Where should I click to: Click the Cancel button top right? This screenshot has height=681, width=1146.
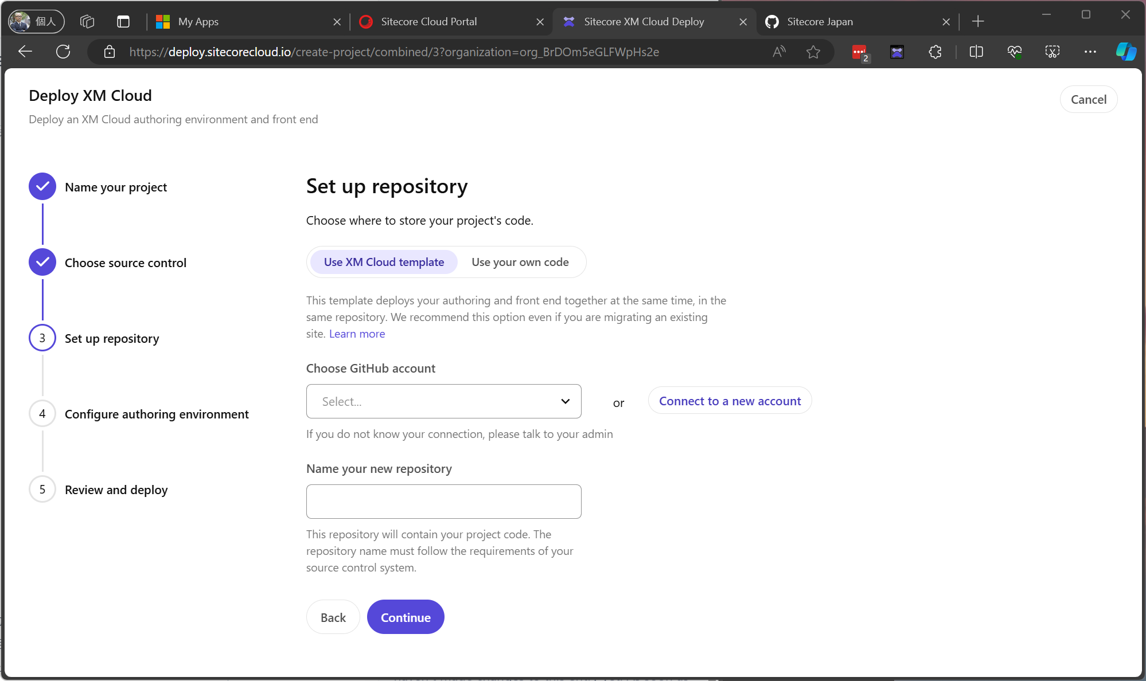[1089, 99]
